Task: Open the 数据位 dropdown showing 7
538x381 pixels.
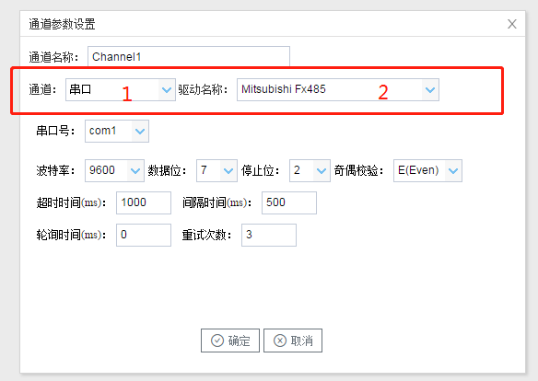Action: [216, 170]
